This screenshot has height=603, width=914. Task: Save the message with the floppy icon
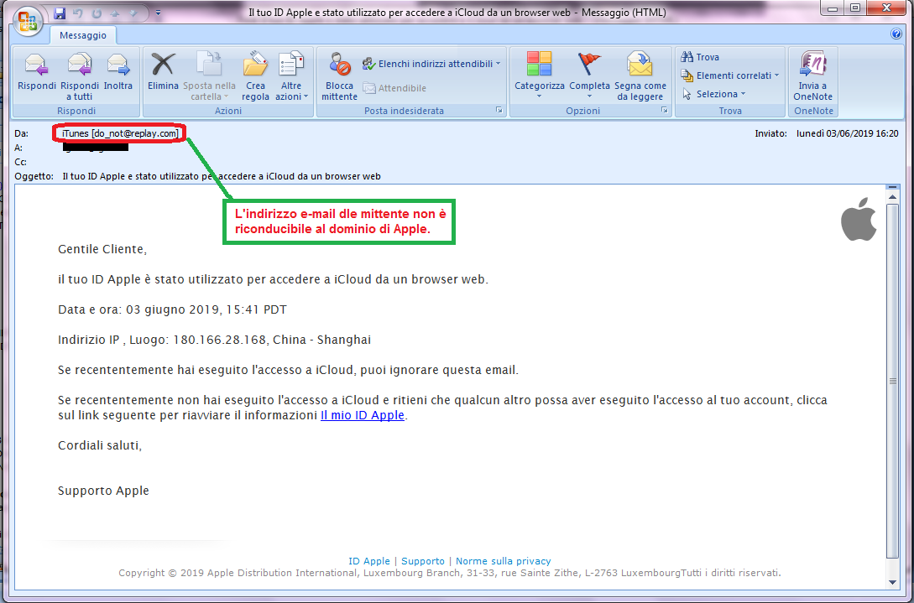(x=60, y=13)
